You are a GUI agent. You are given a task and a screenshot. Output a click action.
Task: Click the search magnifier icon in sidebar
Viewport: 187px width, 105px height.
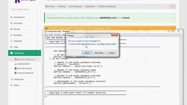pyautogui.click(x=37, y=9)
